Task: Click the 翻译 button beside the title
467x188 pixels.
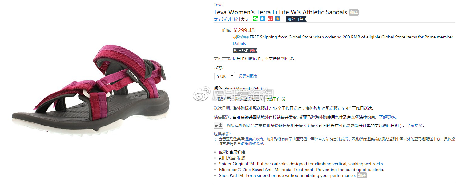Action: [x=354, y=13]
